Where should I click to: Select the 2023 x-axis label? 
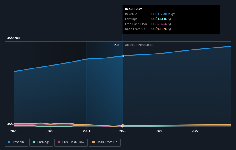click(50, 131)
